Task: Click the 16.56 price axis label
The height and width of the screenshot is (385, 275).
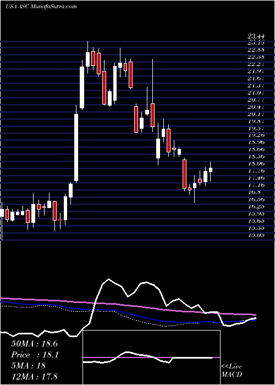Action: pos(256,199)
